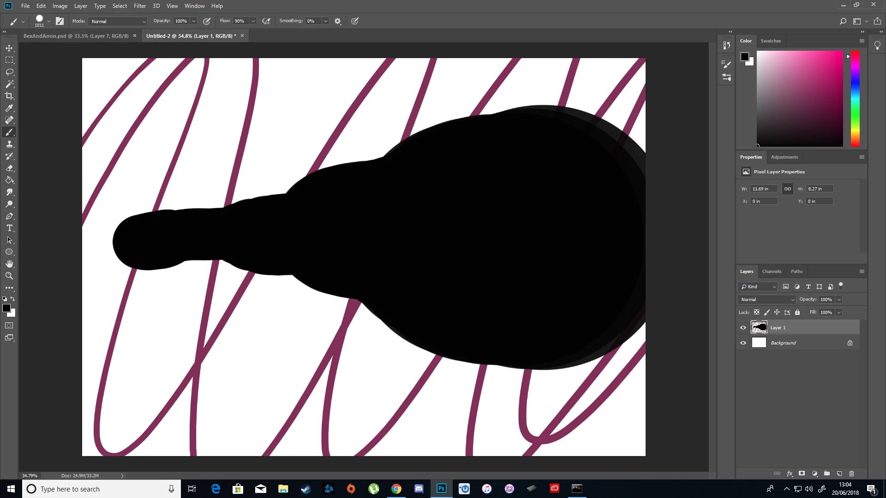Toggle the lock all layer attributes icon
This screenshot has height=498, width=886.
tap(797, 312)
